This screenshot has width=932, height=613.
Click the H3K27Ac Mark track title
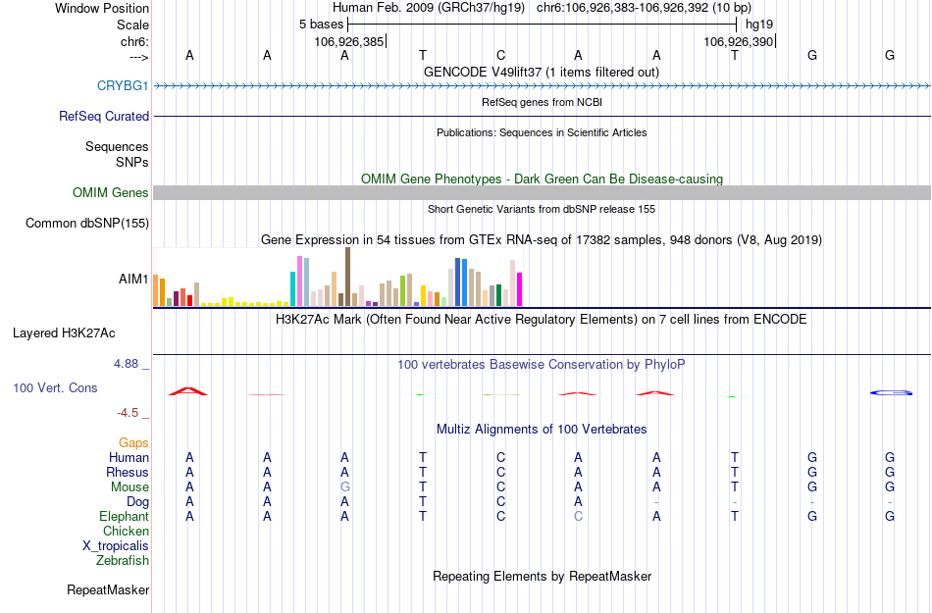542,319
